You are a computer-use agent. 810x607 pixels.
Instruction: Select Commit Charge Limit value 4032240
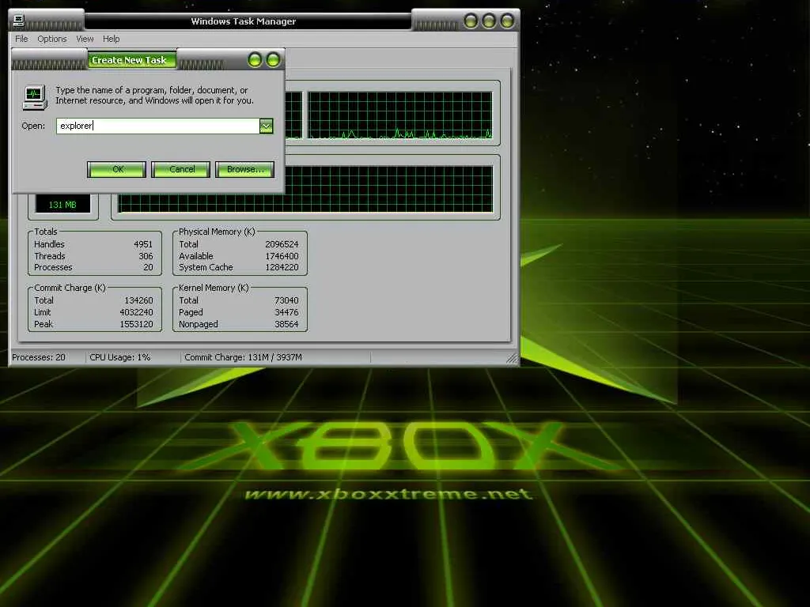point(136,312)
